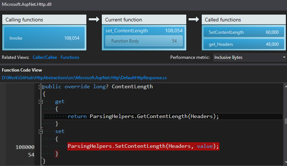Click the arrow between Current and Called functions
Viewport: 287px width, 166px height.
point(194,19)
